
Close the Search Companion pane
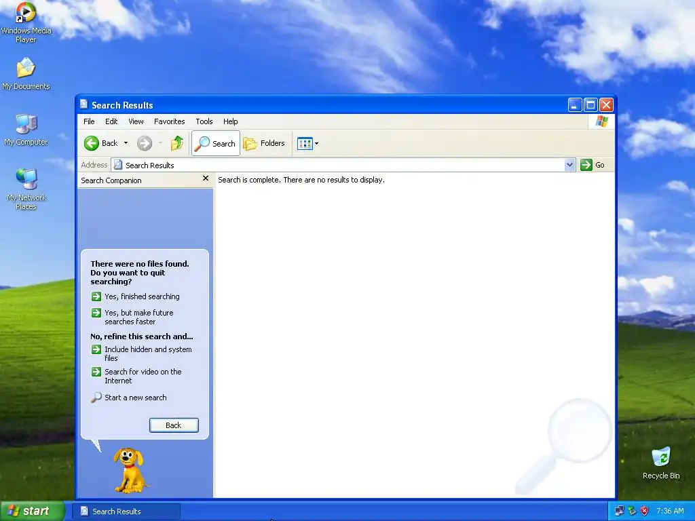click(x=205, y=178)
